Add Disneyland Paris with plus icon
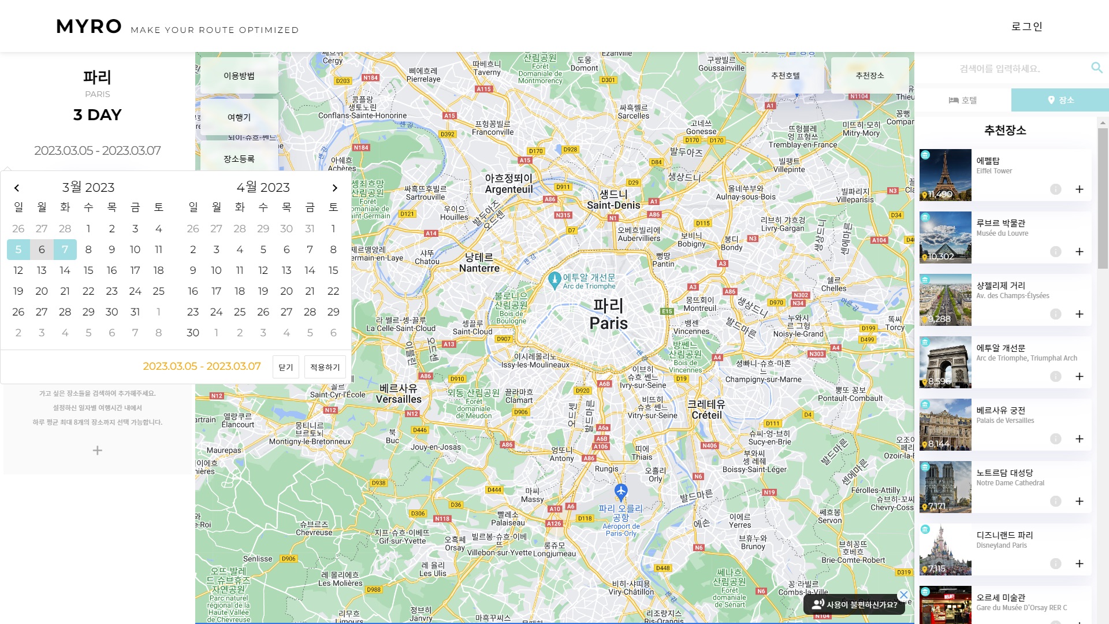Viewport: 1109px width, 624px height. pyautogui.click(x=1079, y=564)
